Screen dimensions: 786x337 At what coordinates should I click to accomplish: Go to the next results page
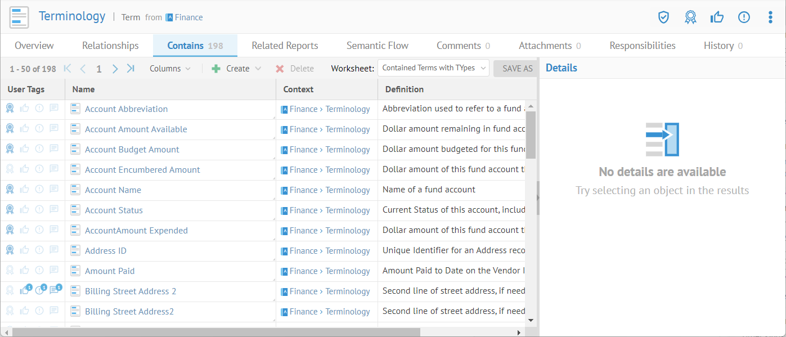tap(115, 69)
